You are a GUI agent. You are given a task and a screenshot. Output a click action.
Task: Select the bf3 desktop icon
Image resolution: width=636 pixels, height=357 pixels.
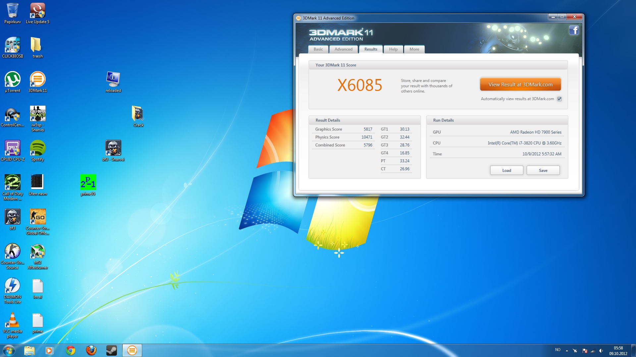(x=12, y=219)
